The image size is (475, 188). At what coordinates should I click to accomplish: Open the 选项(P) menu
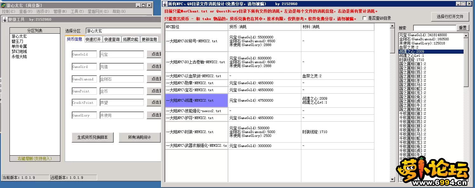[43, 11]
